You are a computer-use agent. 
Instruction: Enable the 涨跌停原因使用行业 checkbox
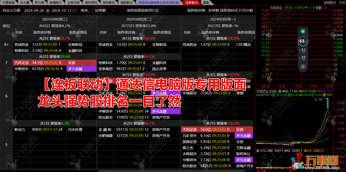click(x=122, y=10)
